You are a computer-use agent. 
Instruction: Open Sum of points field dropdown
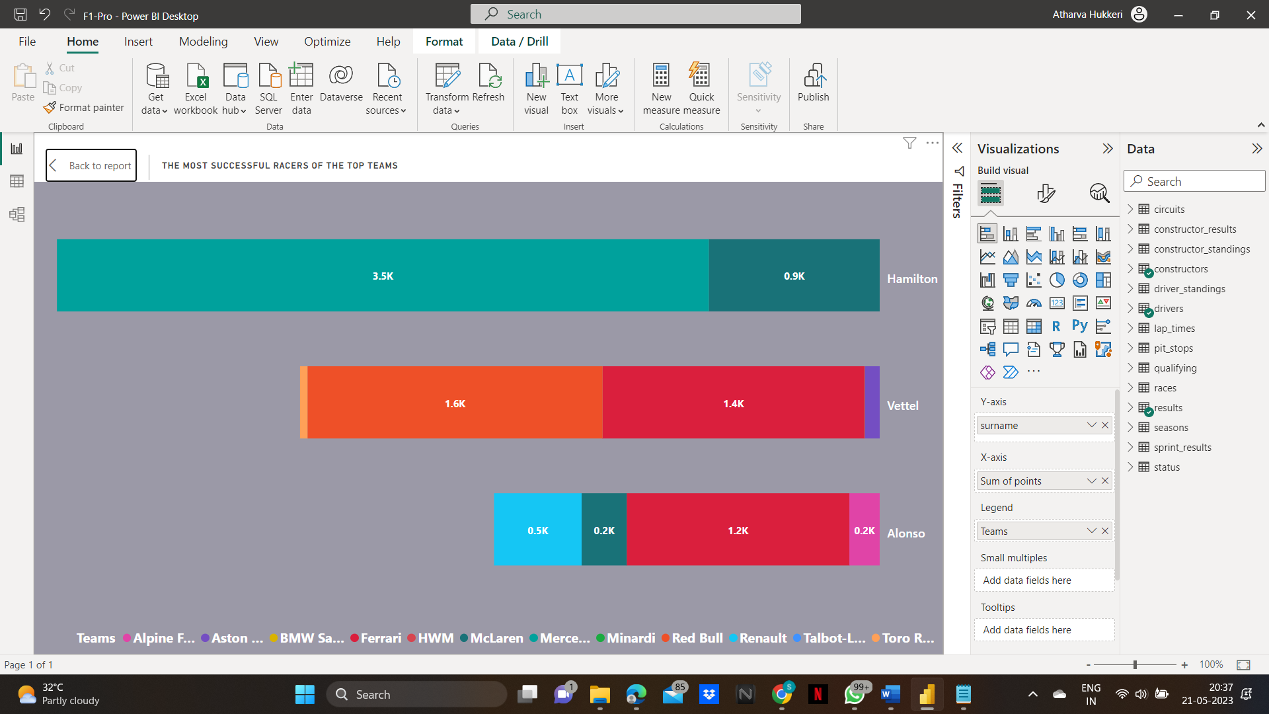pos(1091,481)
